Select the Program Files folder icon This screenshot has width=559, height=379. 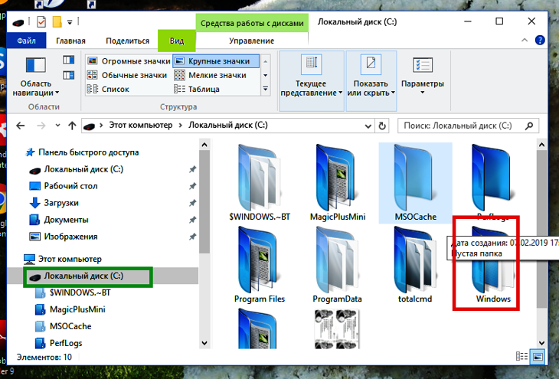[260, 265]
